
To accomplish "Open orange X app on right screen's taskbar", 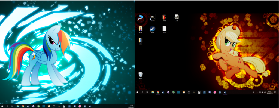I will click(x=184, y=92).
